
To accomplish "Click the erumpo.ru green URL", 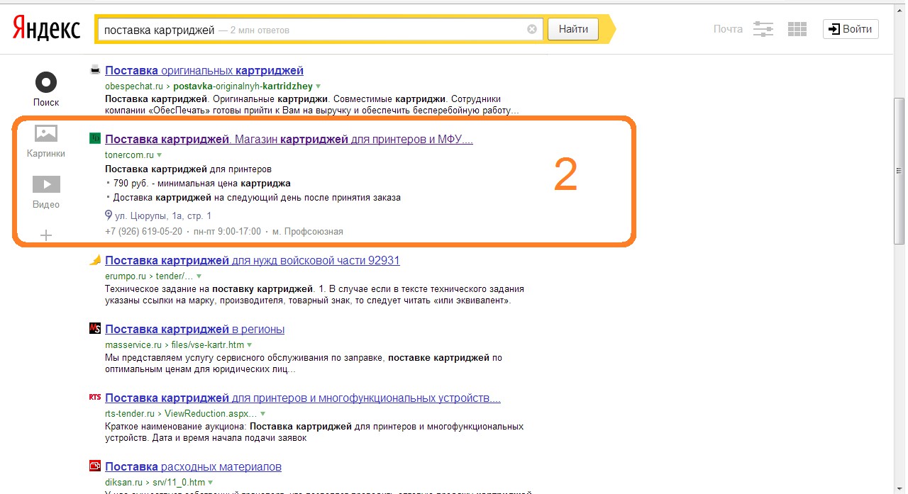I will [x=126, y=276].
